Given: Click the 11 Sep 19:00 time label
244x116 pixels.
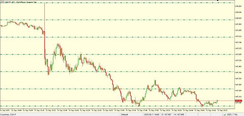Looking at the screenshot, I should [200, 110].
